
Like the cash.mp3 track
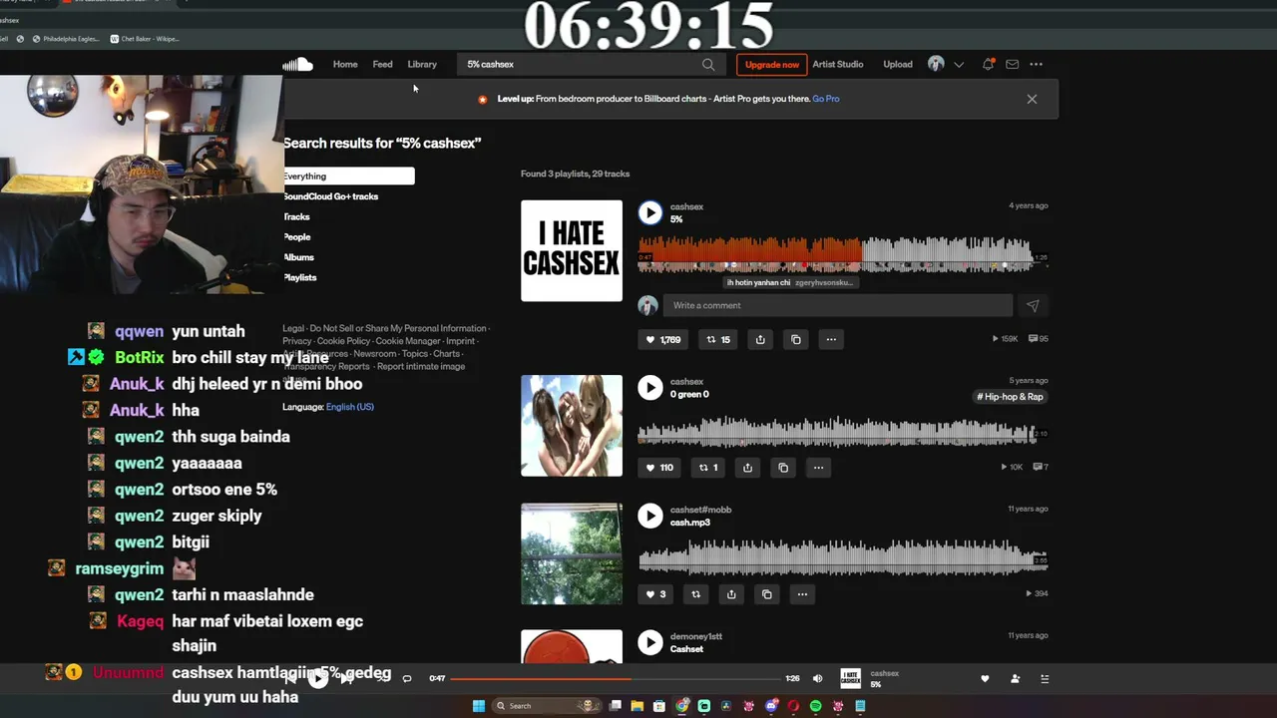pos(656,594)
